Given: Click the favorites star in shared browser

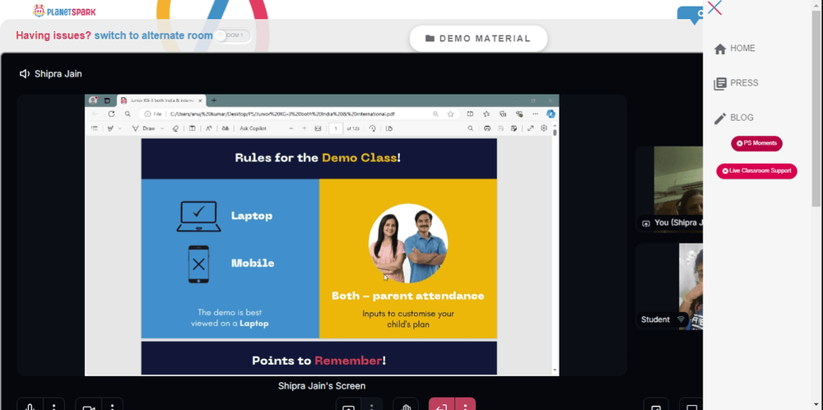Looking at the screenshot, I should pyautogui.click(x=450, y=114).
